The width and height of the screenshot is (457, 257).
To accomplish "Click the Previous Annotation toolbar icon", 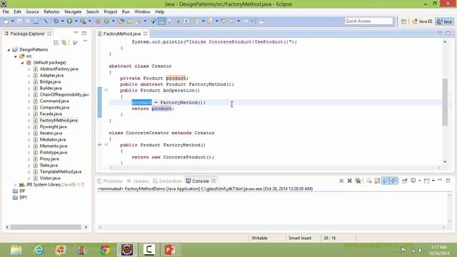I will point(210,21).
